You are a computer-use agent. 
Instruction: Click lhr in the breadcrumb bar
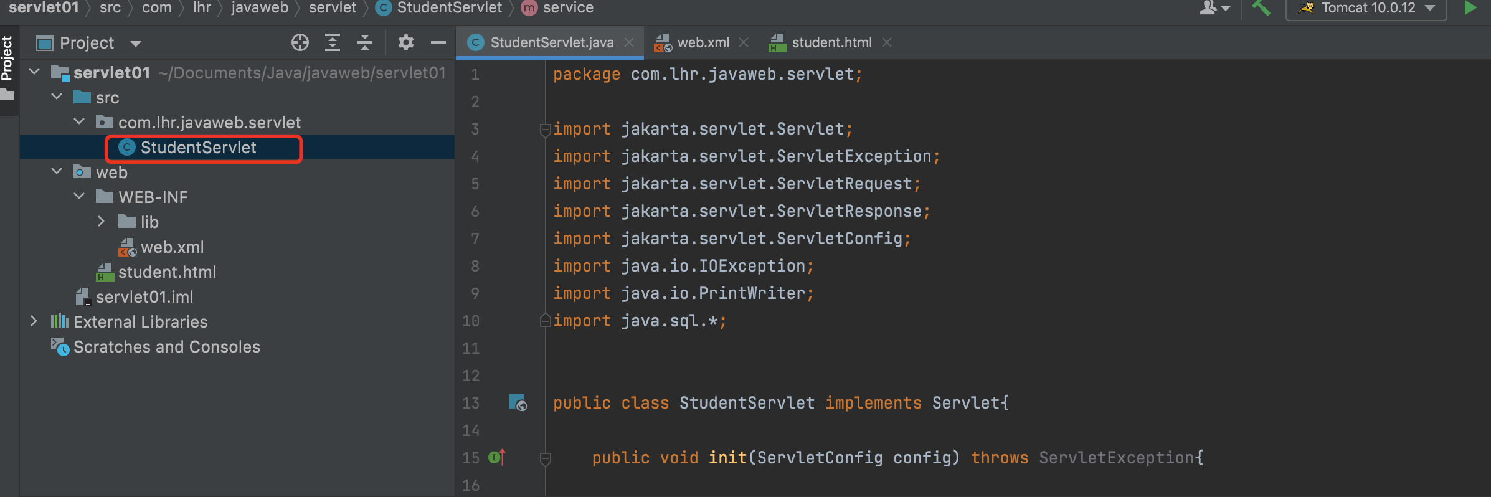(x=202, y=7)
